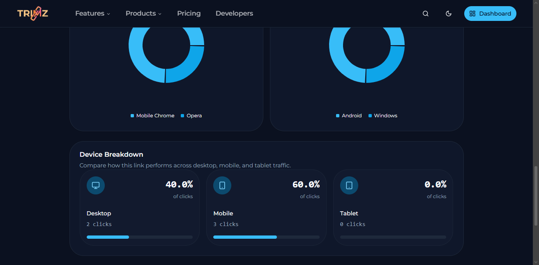Expand the Features chevron arrow
Viewport: 539px width, 265px height.
pos(108,14)
